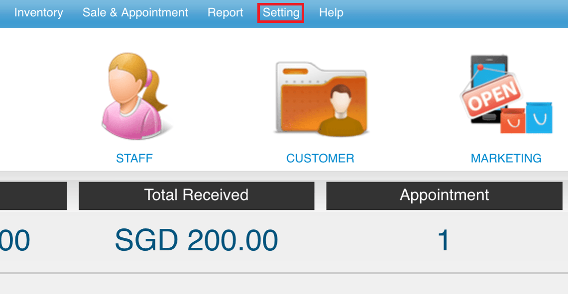This screenshot has width=568, height=294.
Task: Click the red shopping bag graphic
Action: [x=513, y=120]
